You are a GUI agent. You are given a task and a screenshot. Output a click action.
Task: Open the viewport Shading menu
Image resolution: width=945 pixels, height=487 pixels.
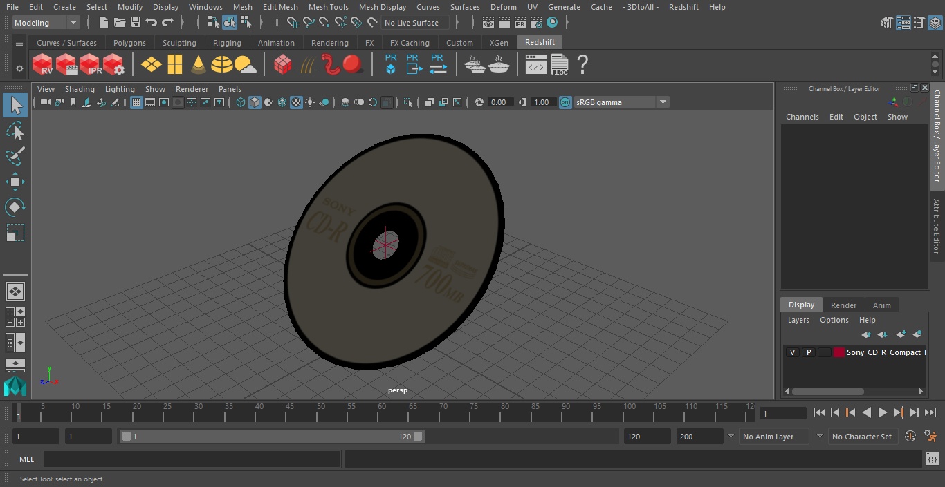click(80, 89)
